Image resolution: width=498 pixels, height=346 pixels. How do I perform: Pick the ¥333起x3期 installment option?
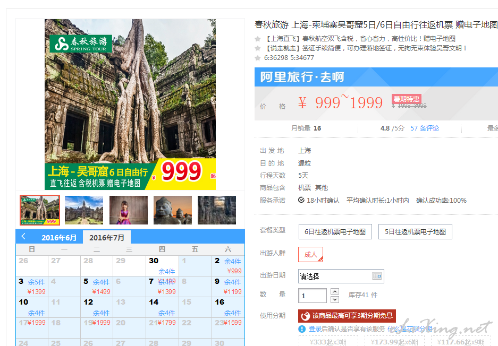click(x=328, y=342)
